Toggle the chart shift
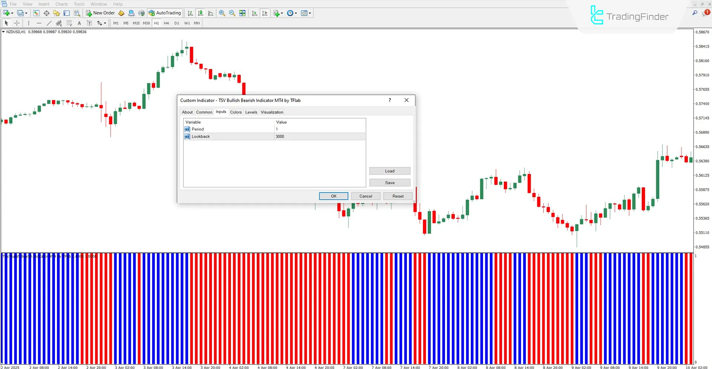The width and height of the screenshot is (712, 369). click(265, 13)
